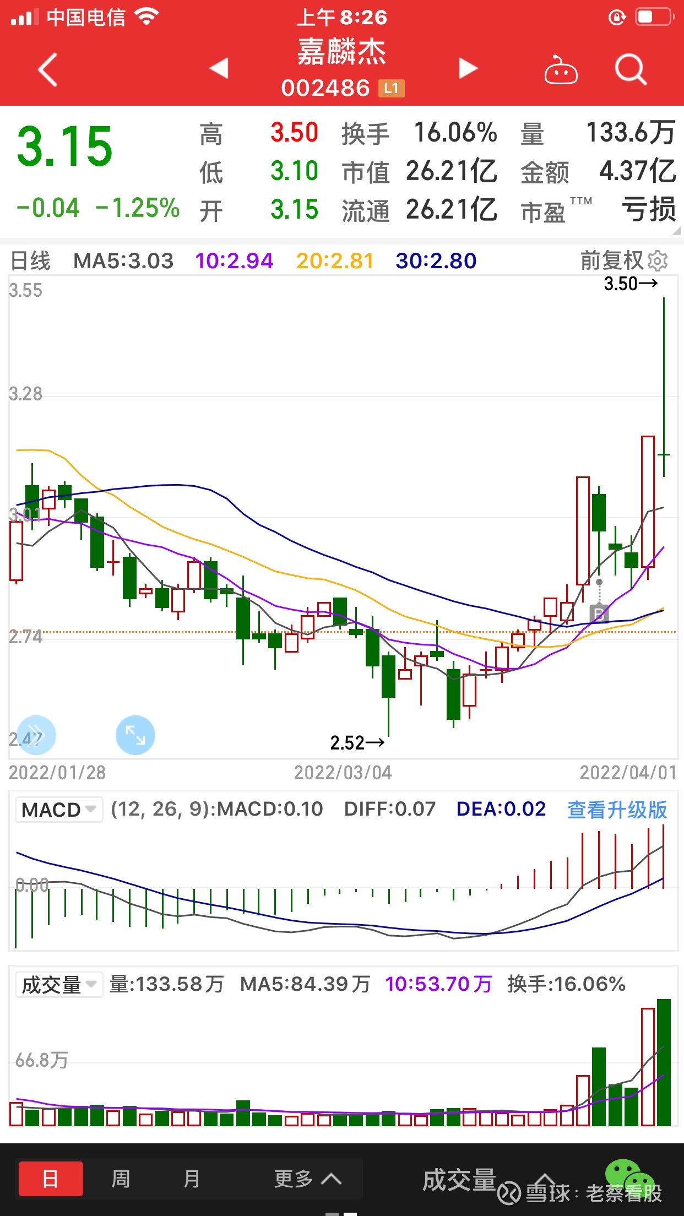Tap the 2022/03/04 date label
Viewport: 684px width, 1216px height.
[343, 773]
